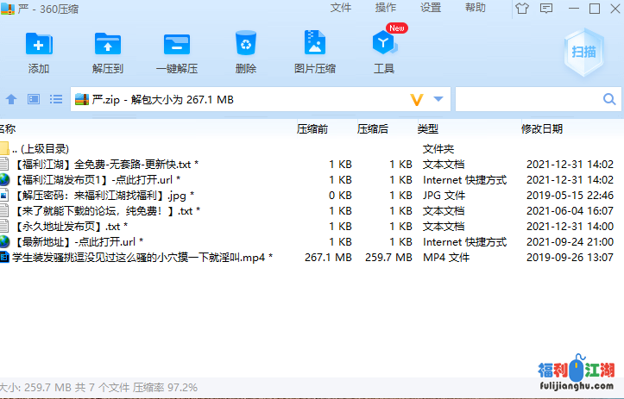Open the 设置 (Settings) menu
The image size is (624, 399).
click(x=431, y=8)
